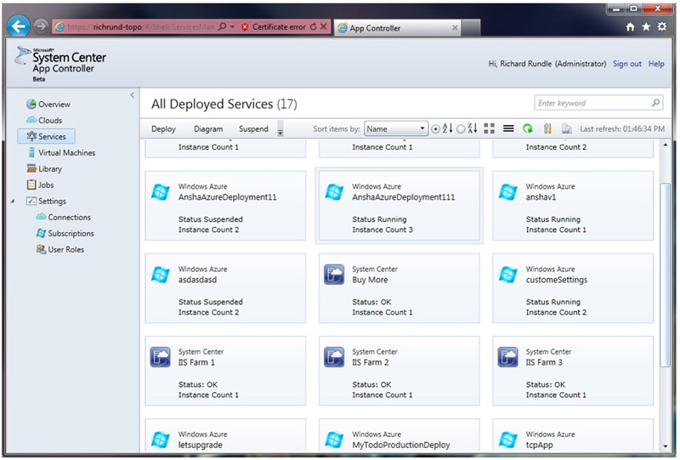Image resolution: width=680 pixels, height=460 pixels.
Task: Click the IIS Farm 2 service icon
Action: point(334,357)
